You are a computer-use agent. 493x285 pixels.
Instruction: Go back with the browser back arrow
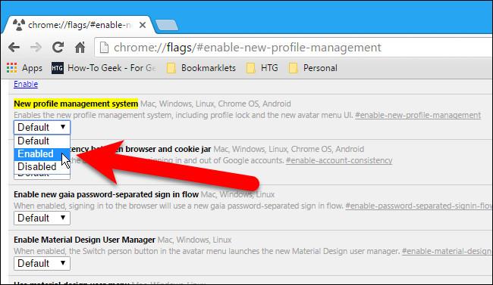click(x=14, y=48)
